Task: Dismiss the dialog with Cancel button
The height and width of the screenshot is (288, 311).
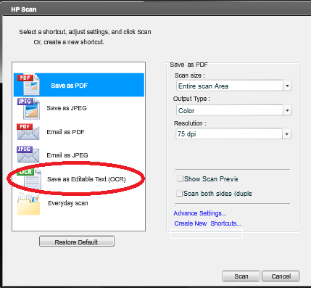Action: click(281, 276)
